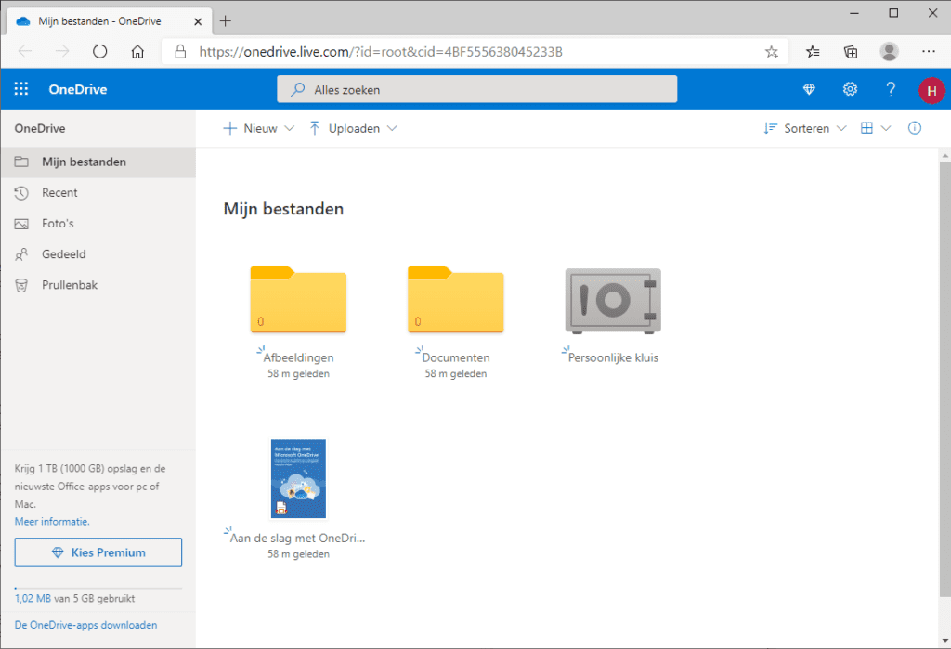The width and height of the screenshot is (951, 649).
Task: Select the Mijn bestanden - OneDrive browser tab
Action: pyautogui.click(x=110, y=21)
